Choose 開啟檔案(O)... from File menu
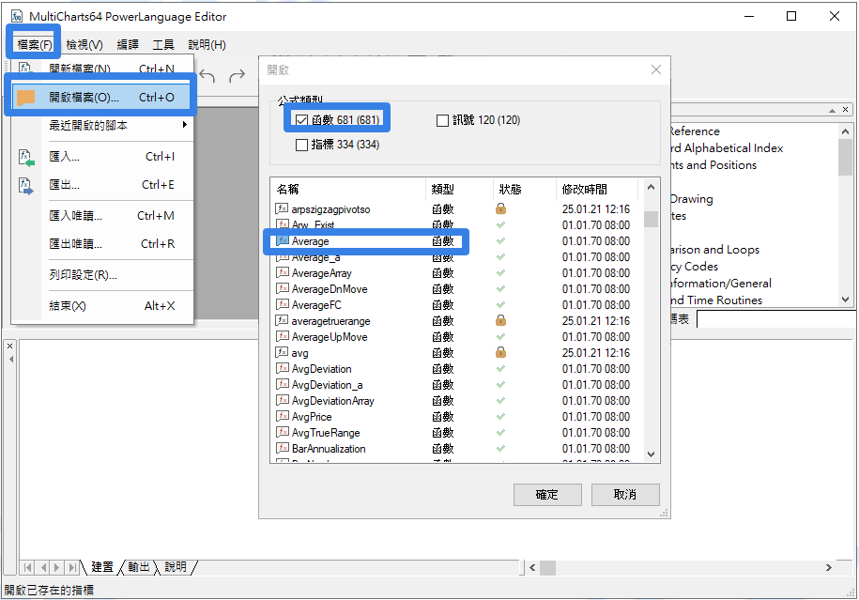 (x=102, y=98)
